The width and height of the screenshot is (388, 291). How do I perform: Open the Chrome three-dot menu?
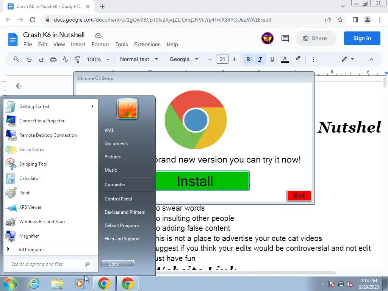(380, 20)
